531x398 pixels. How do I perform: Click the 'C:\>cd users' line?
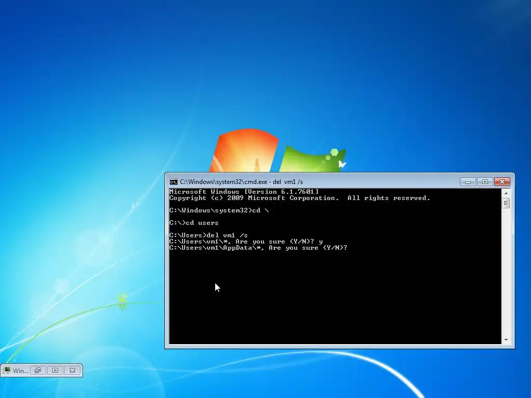[194, 223]
